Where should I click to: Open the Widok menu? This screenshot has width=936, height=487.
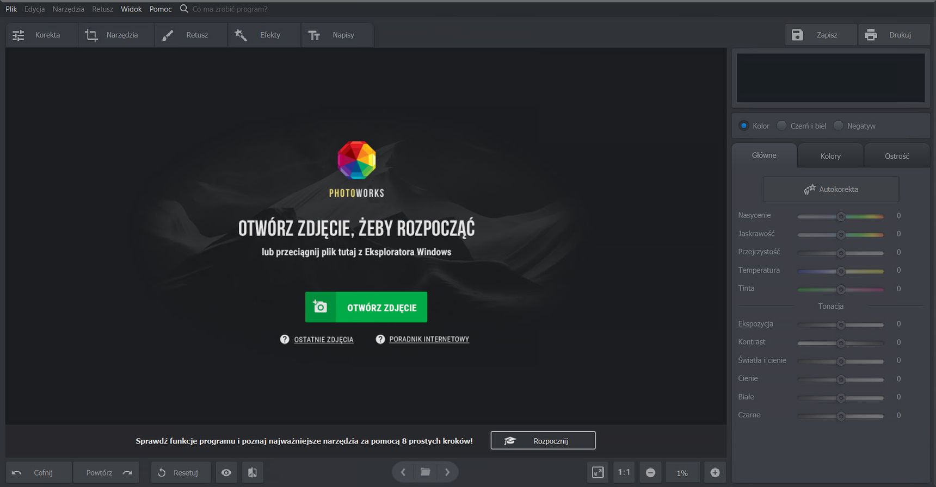click(x=131, y=9)
